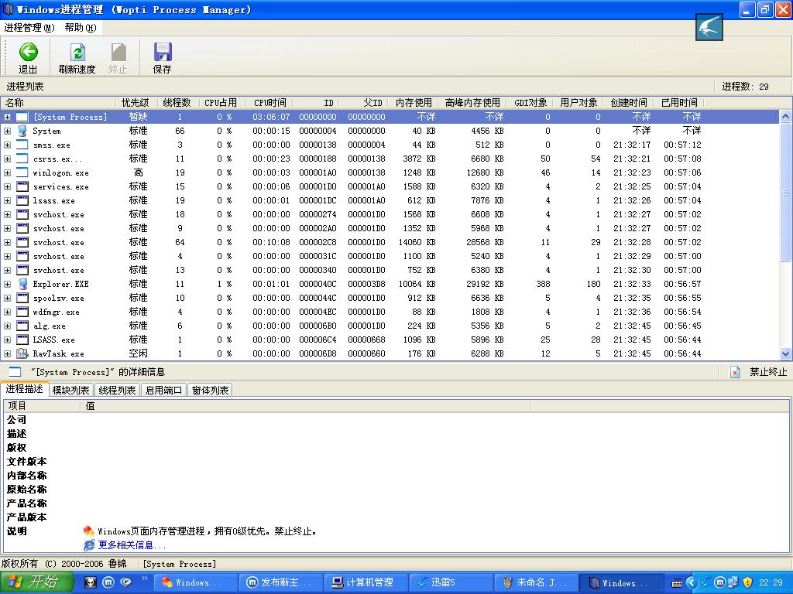Open the 帮助(H) menu

81,28
